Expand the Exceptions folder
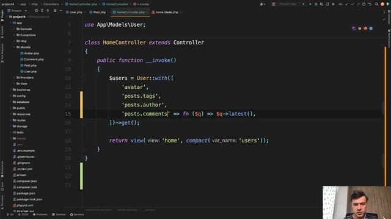391x219 pixels. tap(15, 35)
